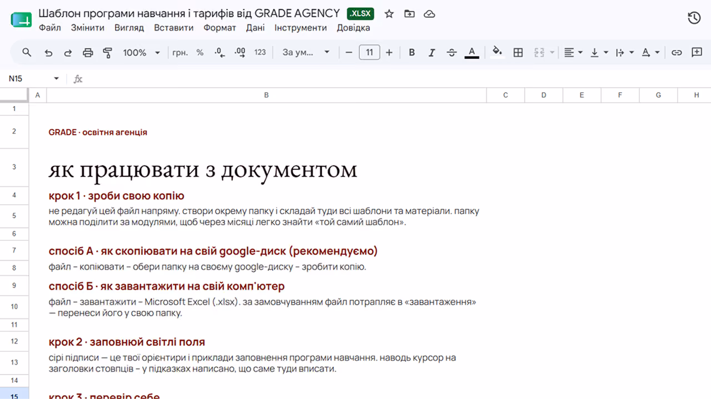Click the merge cells icon
This screenshot has height=399, width=711.
tap(539, 53)
